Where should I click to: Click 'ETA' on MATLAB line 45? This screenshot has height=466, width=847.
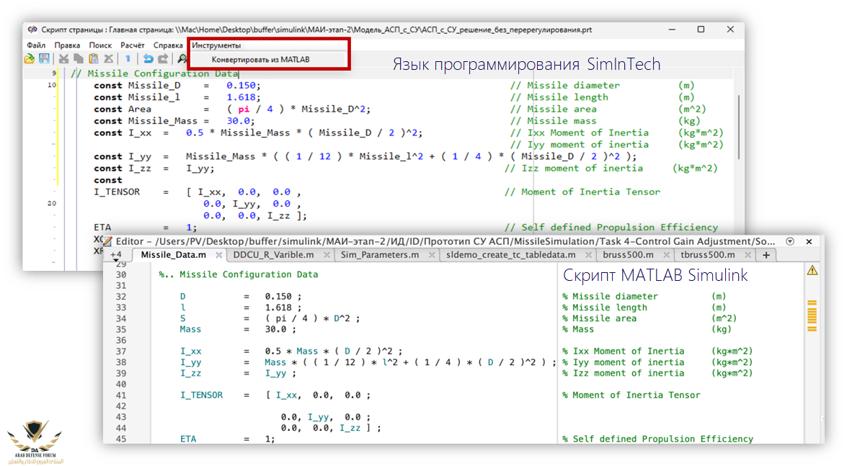(188, 439)
